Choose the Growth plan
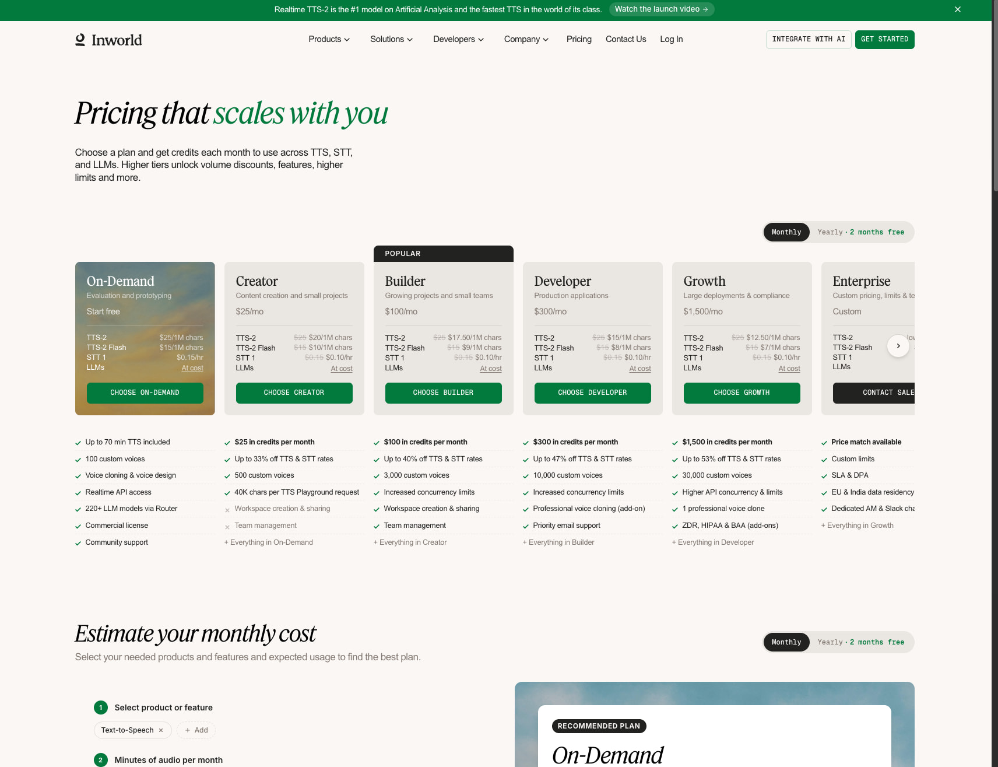This screenshot has width=998, height=767. (742, 393)
